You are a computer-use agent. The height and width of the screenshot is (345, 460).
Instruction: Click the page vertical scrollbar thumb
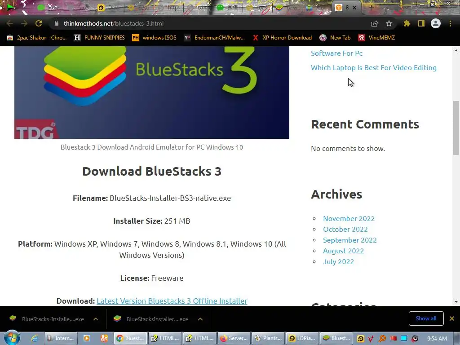(456, 128)
